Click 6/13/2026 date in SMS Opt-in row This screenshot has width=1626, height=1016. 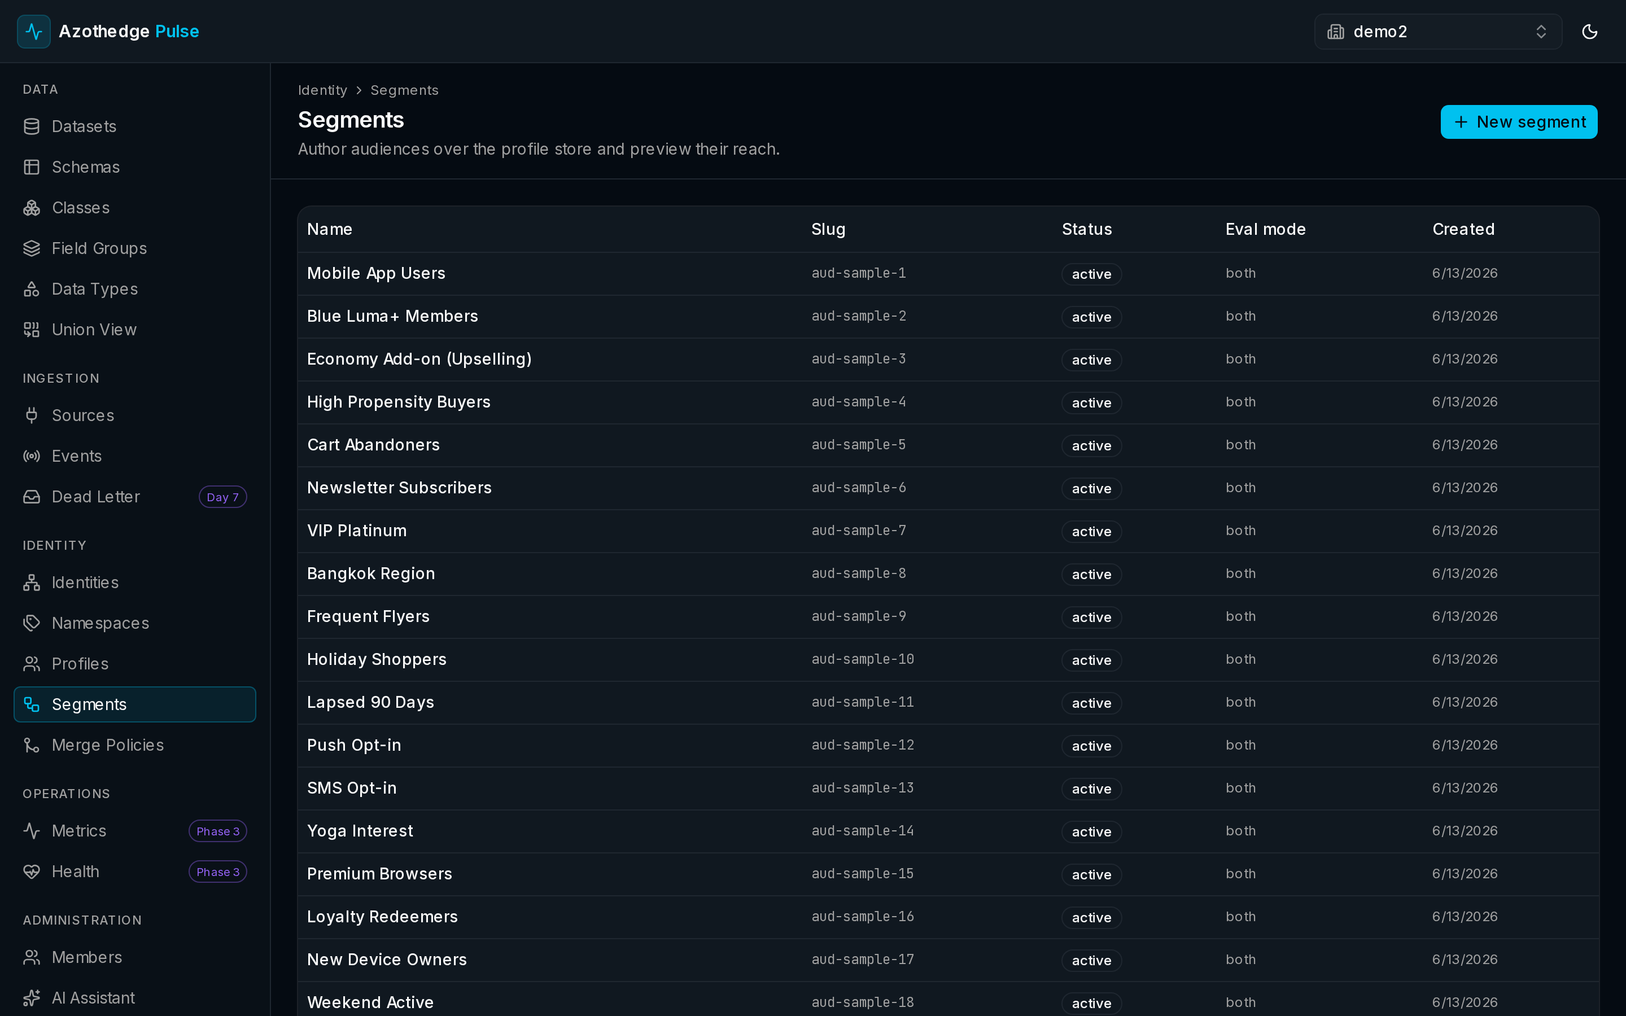1465,788
